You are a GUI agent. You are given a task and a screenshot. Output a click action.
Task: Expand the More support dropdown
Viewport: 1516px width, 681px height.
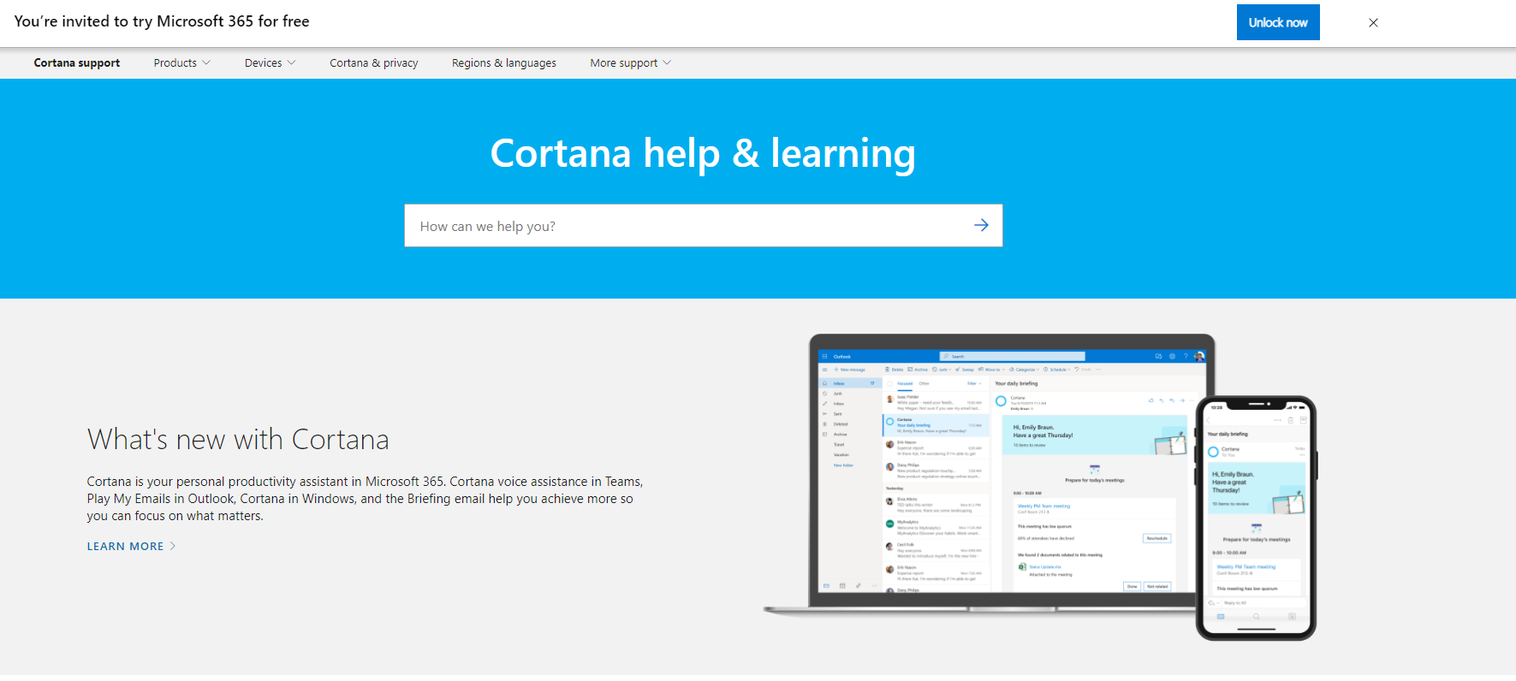point(631,63)
